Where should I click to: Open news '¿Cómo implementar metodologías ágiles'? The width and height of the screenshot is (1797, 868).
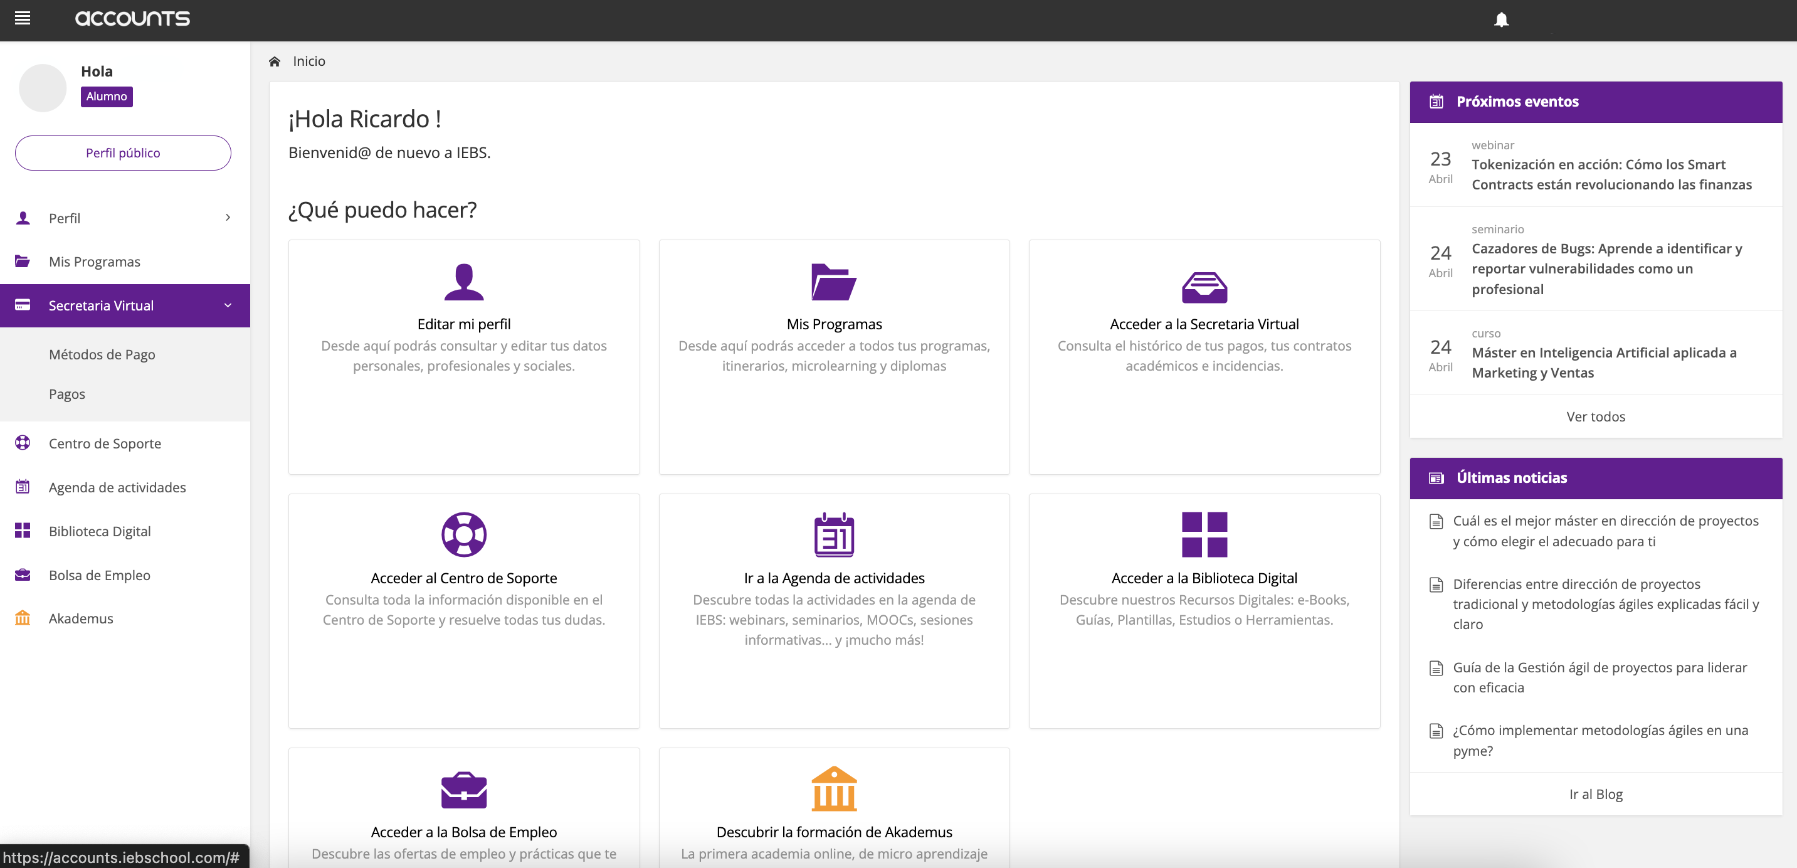tap(1600, 740)
